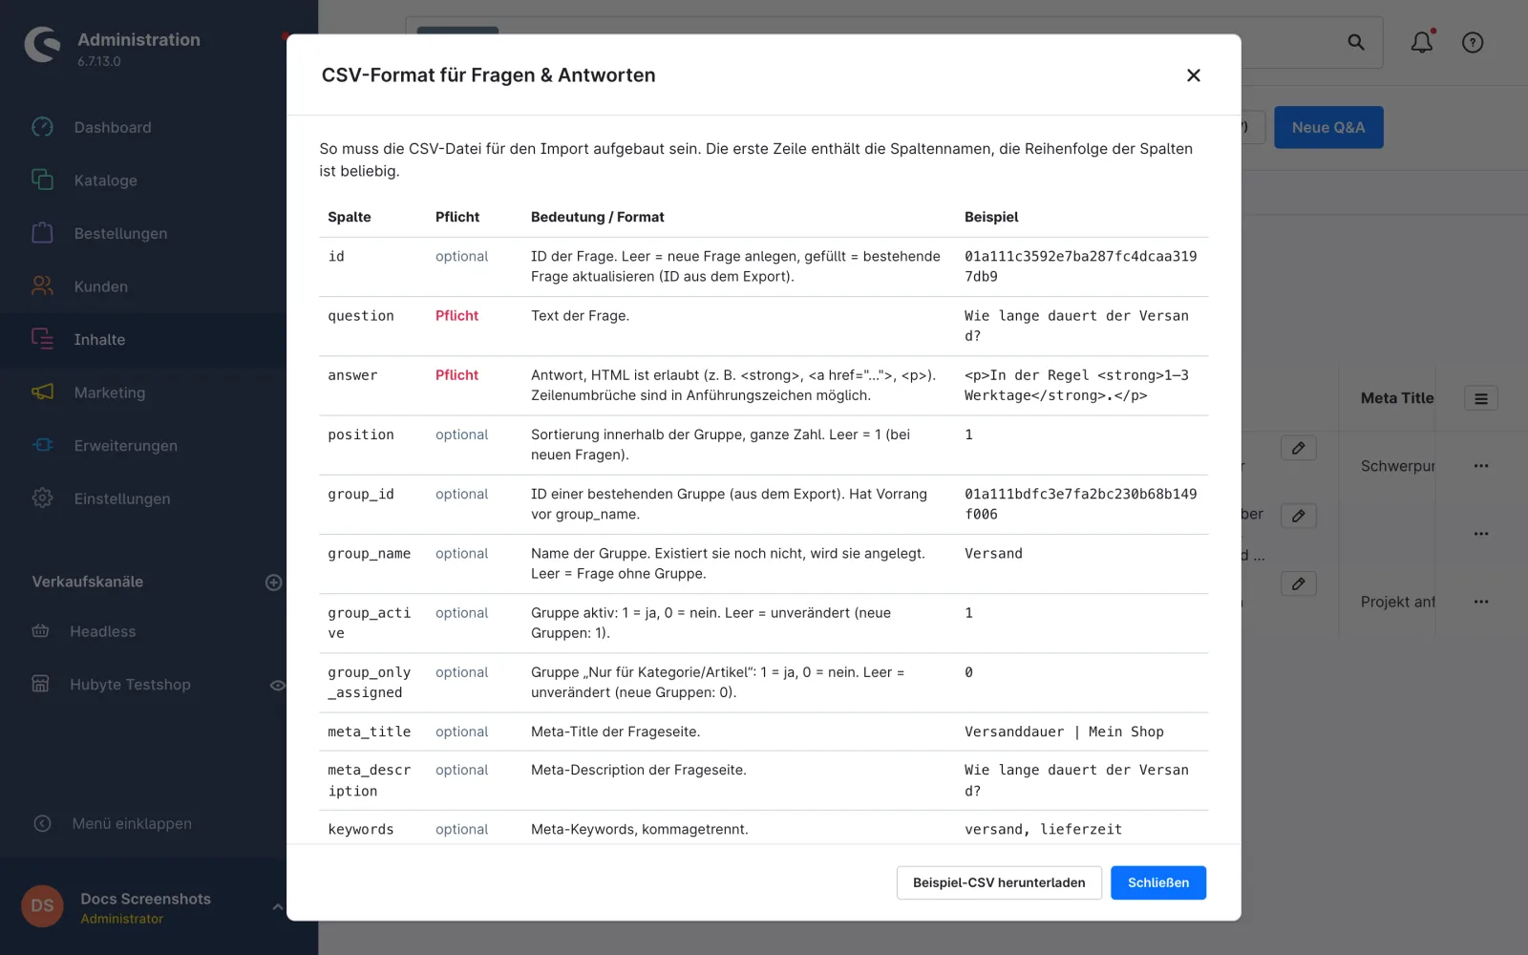
Task: Collapse the sidebar with Menü einklappen
Action: coord(113,823)
